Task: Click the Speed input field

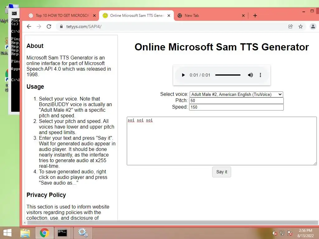Action: pos(236,107)
